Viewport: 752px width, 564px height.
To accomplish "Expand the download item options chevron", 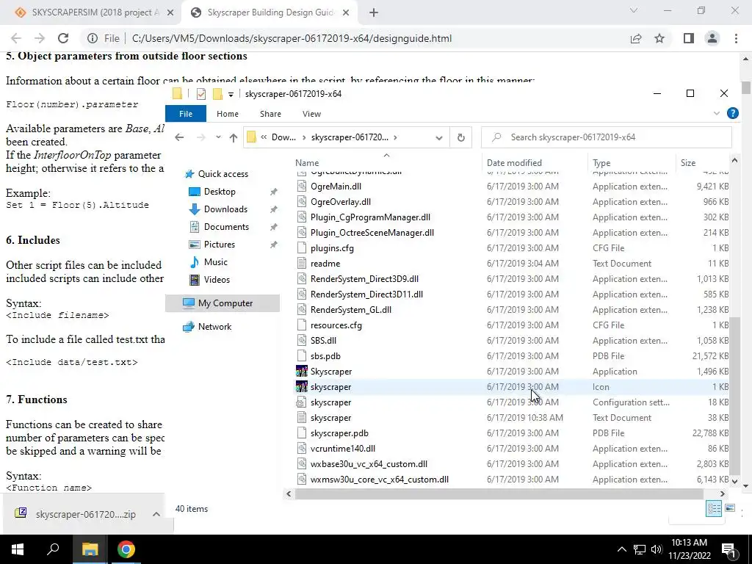I will 156,514.
